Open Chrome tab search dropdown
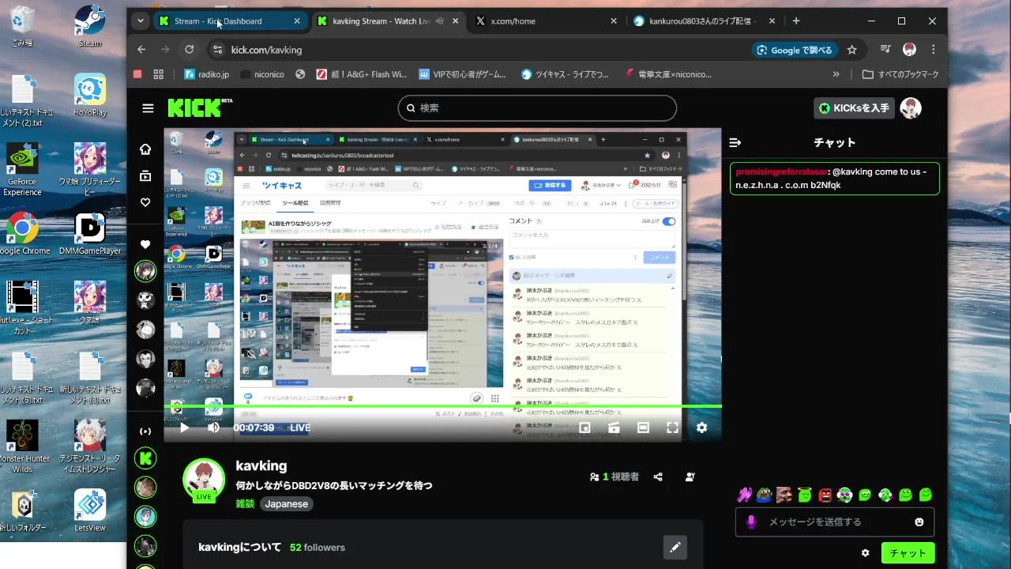The width and height of the screenshot is (1011, 569). pos(140,21)
